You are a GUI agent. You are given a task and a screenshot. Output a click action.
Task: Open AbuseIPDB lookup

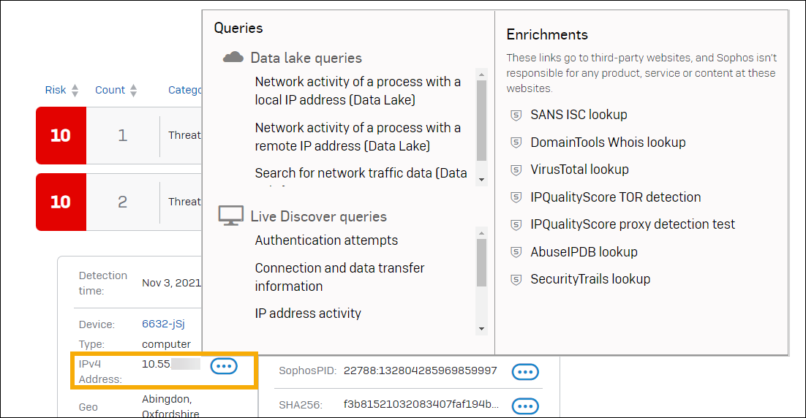(584, 252)
